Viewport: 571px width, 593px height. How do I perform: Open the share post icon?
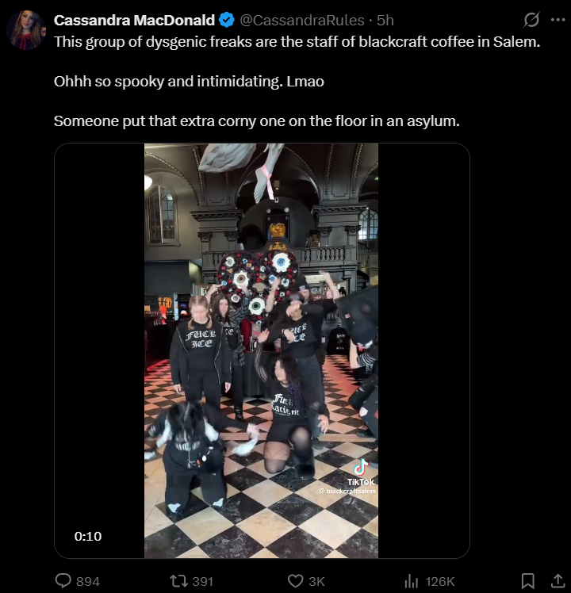click(558, 581)
